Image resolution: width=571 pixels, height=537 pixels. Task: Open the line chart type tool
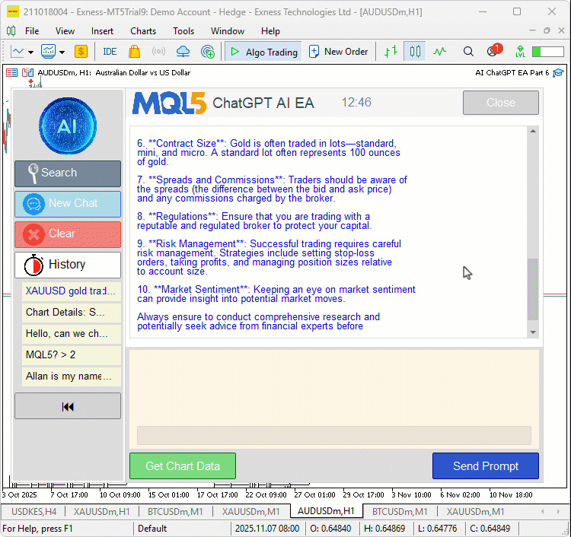click(17, 52)
